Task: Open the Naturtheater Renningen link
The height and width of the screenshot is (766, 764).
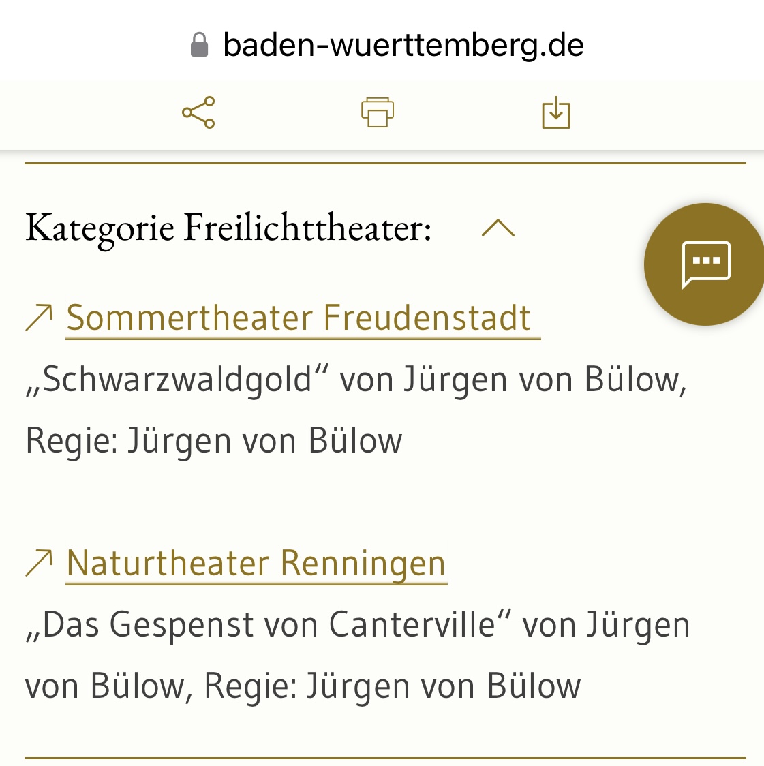Action: pos(256,563)
